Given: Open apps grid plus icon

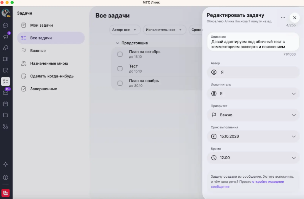Looking at the screenshot, I should [x=6, y=126].
